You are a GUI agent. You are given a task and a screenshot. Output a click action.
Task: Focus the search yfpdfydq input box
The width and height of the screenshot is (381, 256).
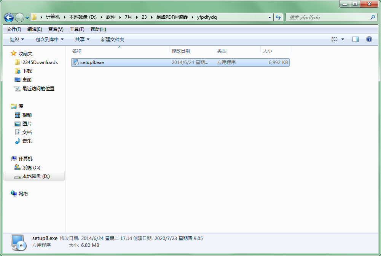(328, 17)
